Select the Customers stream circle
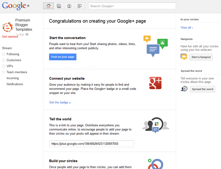This screenshot has width=221, height=169. coord(4,60)
